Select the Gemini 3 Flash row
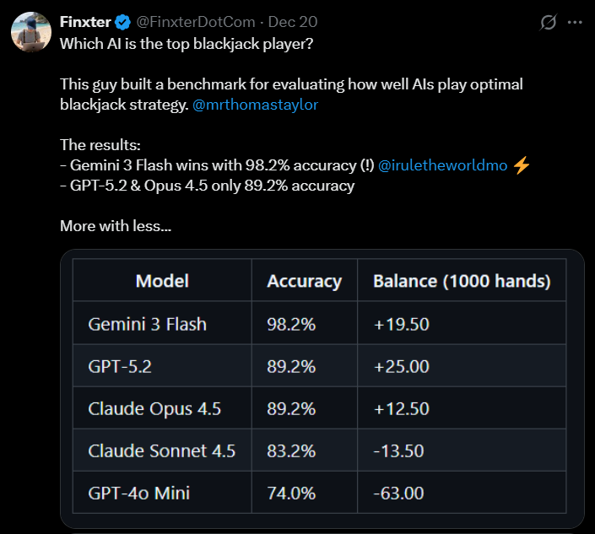The image size is (595, 534). (147, 324)
